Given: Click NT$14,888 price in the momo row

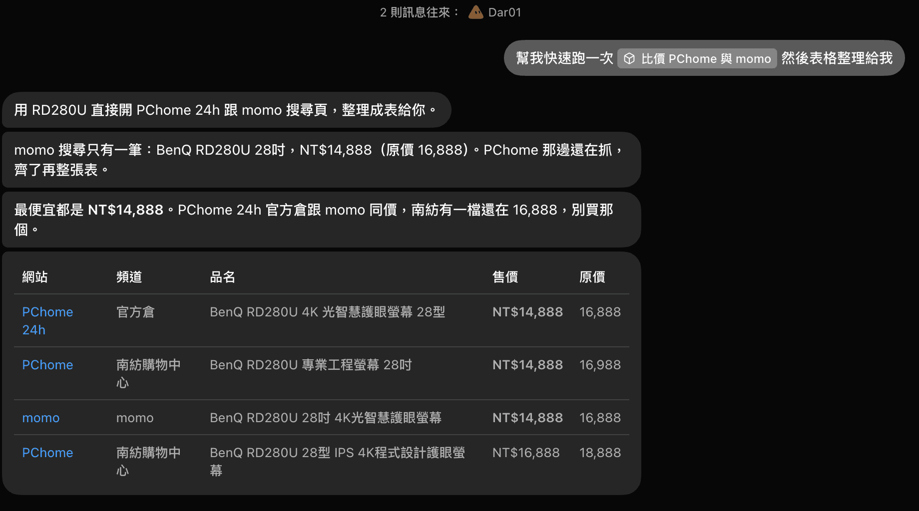Looking at the screenshot, I should [527, 418].
